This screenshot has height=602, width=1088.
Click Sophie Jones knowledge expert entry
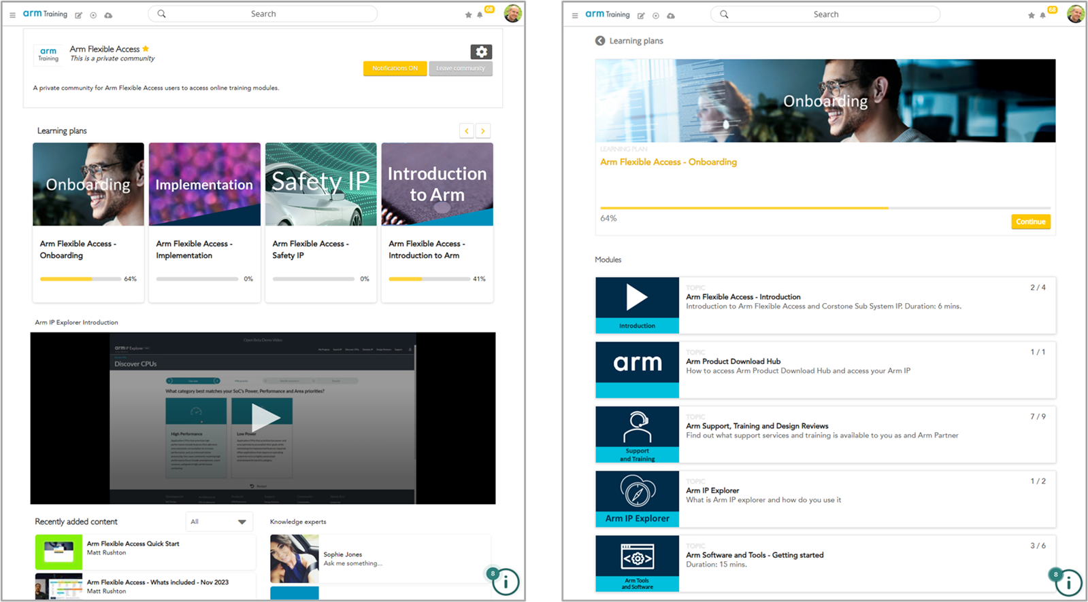pyautogui.click(x=380, y=559)
